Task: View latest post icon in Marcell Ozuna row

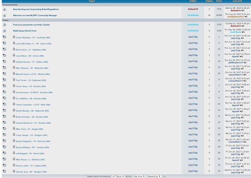Action: 245,75
